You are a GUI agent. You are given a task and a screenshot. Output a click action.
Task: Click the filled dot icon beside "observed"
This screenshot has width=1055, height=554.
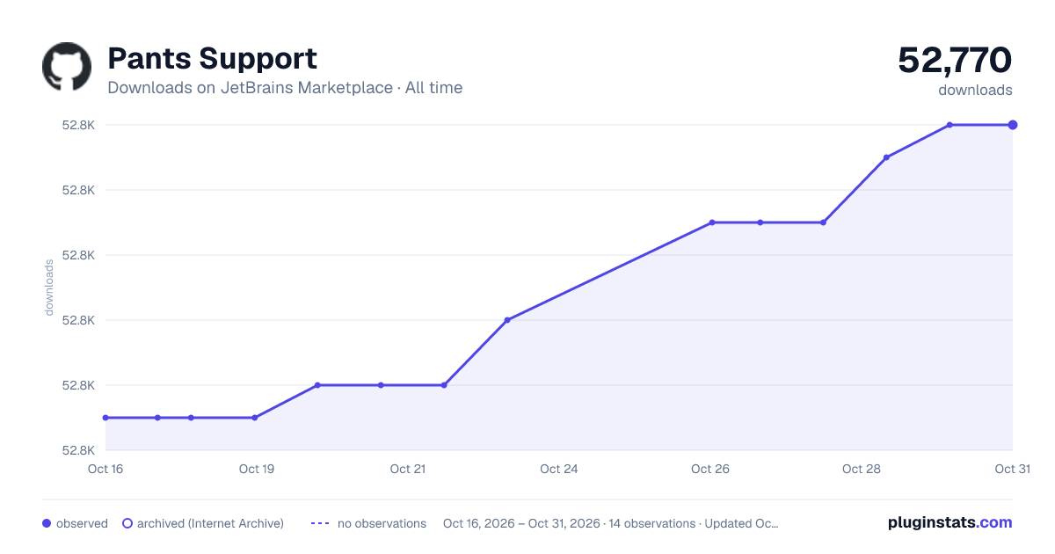[x=47, y=523]
